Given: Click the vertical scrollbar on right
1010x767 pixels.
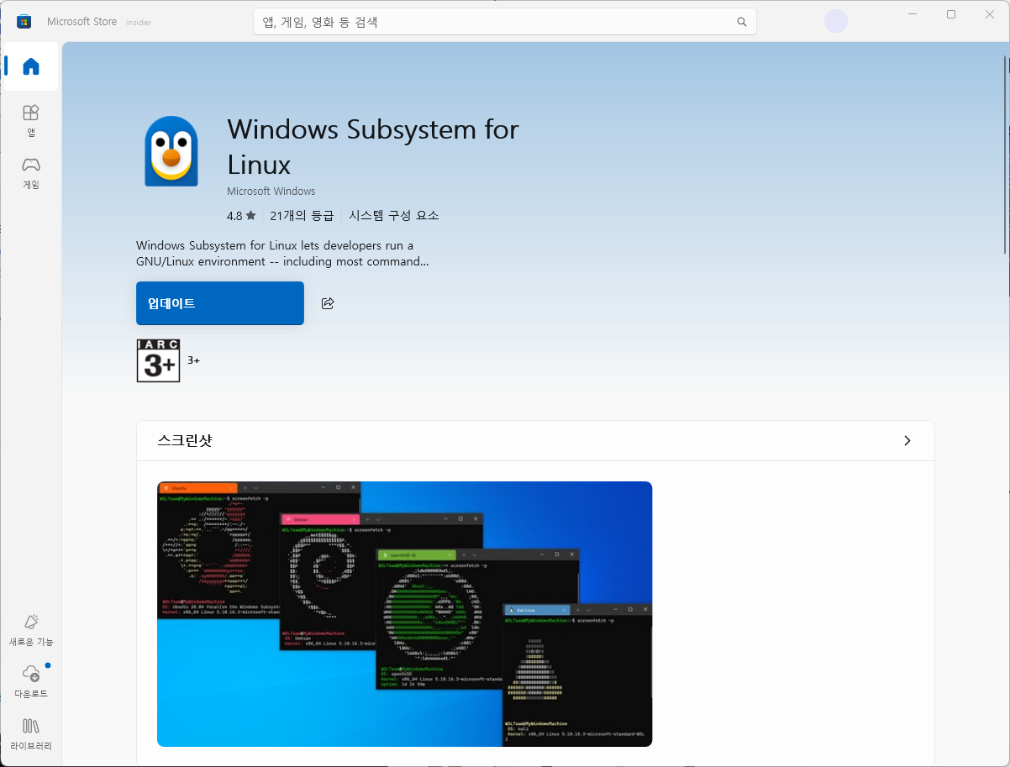Looking at the screenshot, I should (x=1005, y=153).
